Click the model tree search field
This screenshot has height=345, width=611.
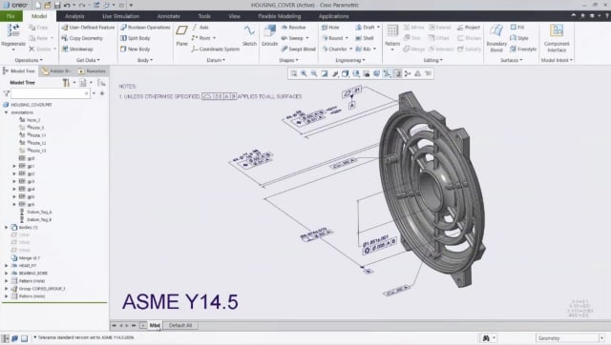[51, 93]
